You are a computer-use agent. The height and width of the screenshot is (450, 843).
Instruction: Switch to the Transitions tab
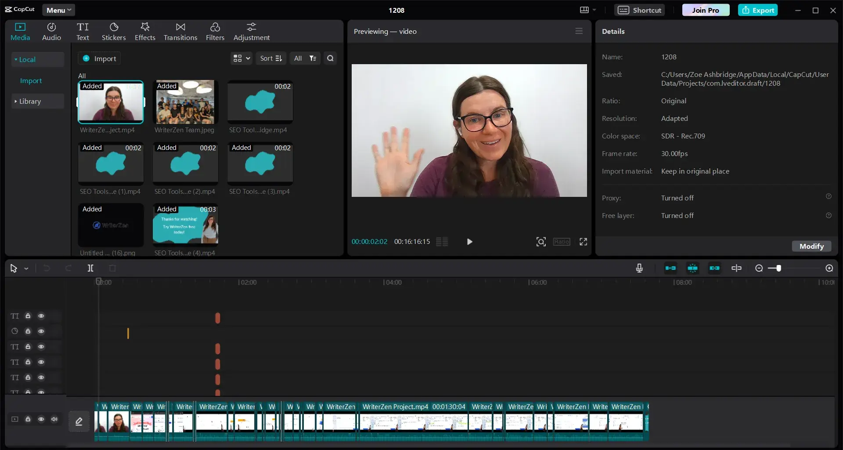(180, 32)
